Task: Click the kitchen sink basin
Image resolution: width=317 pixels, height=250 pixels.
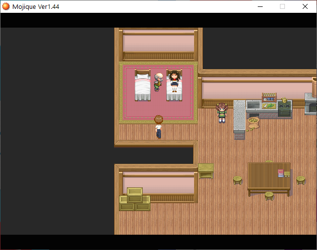Action: [253, 105]
